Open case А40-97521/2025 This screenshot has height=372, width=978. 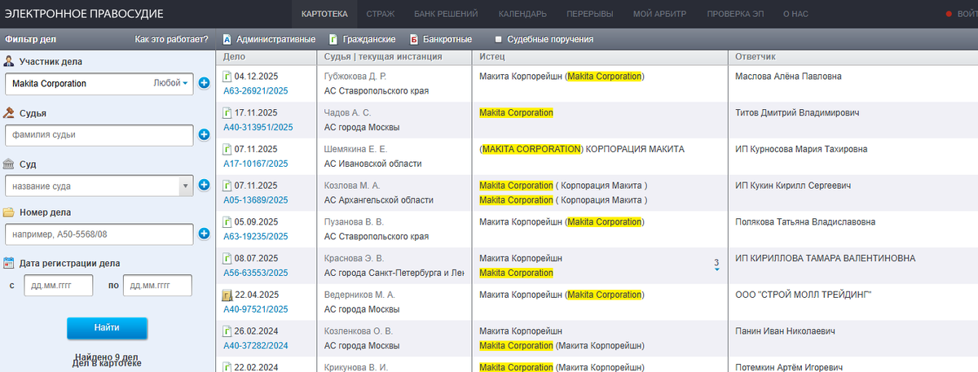[255, 309]
